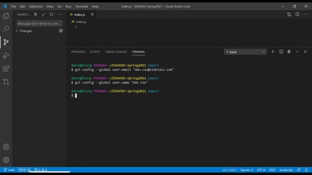312x175 pixels.
Task: Click the VS Code logo in title bar
Action: click(x=4, y=6)
